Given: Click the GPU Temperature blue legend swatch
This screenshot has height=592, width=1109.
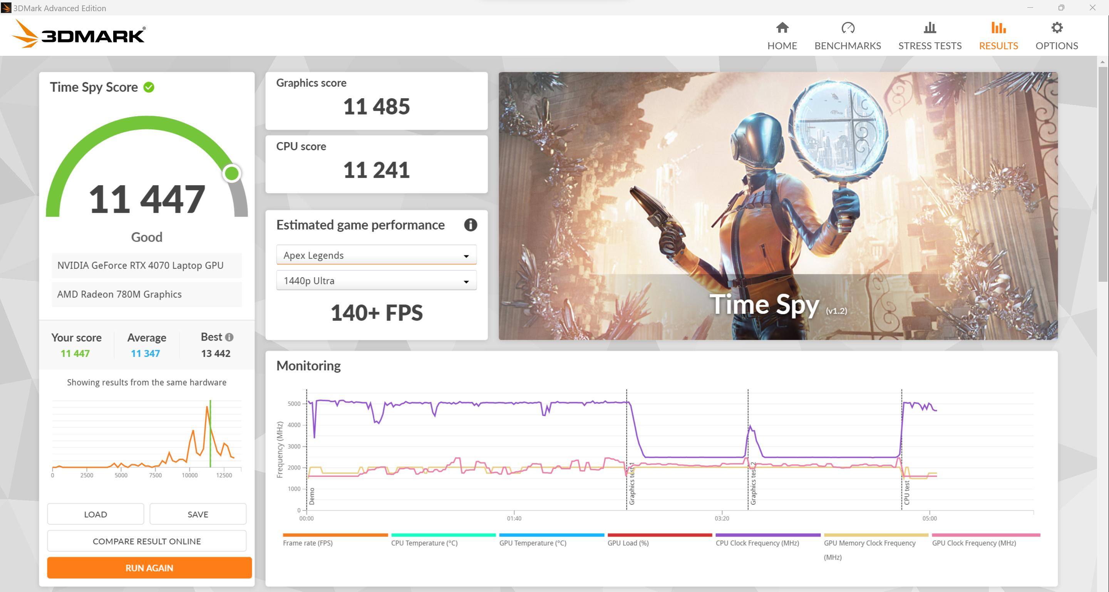Looking at the screenshot, I should [551, 535].
